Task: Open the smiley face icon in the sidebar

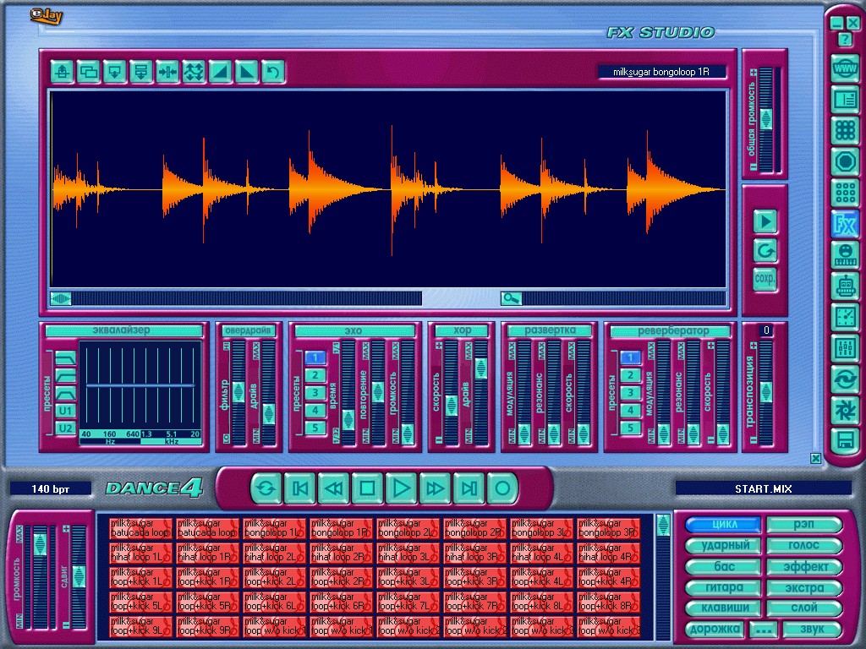Action: [844, 254]
